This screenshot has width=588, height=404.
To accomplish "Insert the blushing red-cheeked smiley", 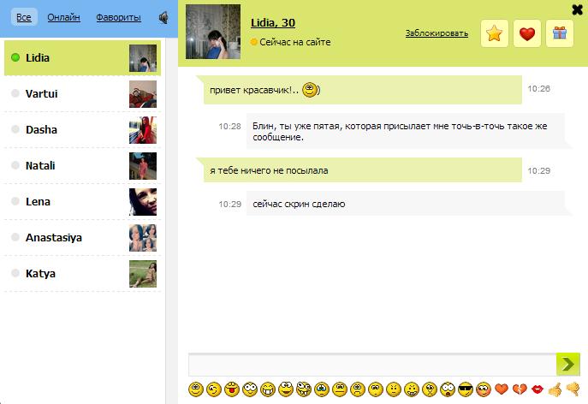I will (484, 389).
